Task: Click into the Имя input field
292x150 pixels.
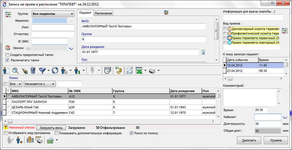Action: click(x=53, y=27)
